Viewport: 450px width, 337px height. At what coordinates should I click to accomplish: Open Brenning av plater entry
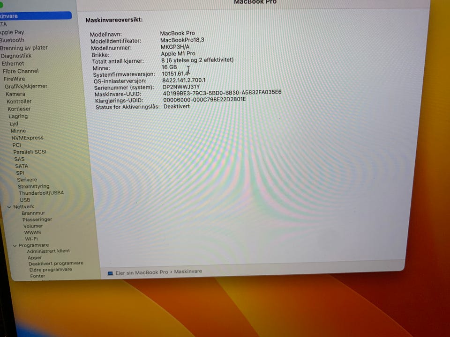click(x=24, y=48)
